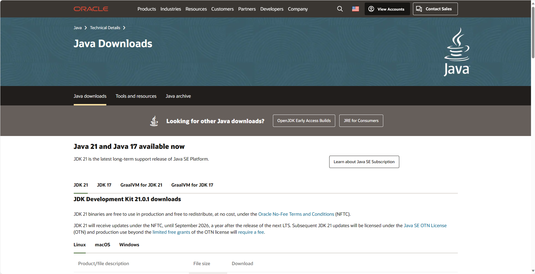Open the Partners menu
The width and height of the screenshot is (535, 274).
point(247,9)
